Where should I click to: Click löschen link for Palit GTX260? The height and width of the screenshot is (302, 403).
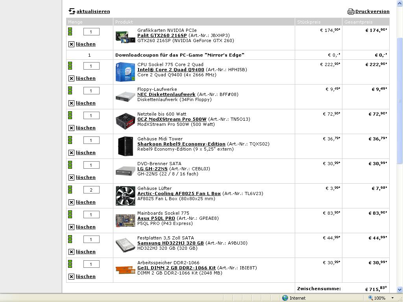85,44
